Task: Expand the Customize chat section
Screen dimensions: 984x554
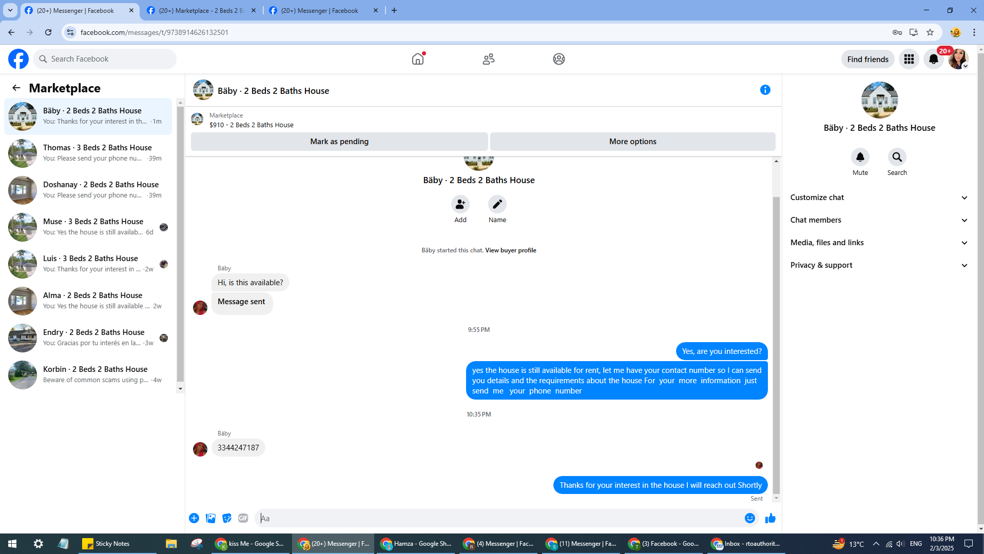Action: (x=879, y=197)
